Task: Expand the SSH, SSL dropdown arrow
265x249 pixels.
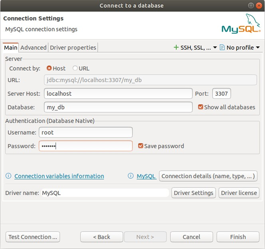Action: point(215,47)
